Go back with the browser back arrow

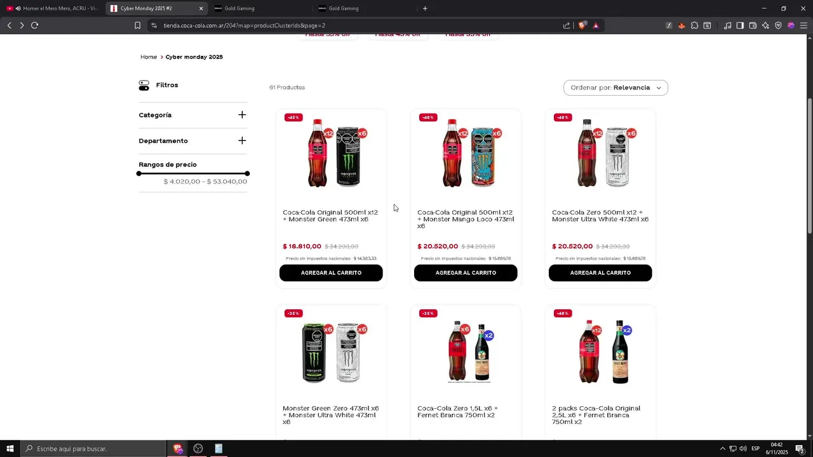(9, 25)
